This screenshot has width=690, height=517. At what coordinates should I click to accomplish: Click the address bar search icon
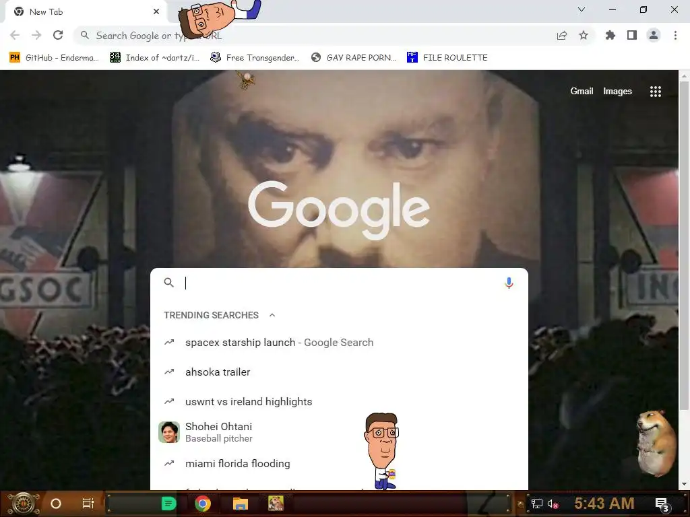85,35
